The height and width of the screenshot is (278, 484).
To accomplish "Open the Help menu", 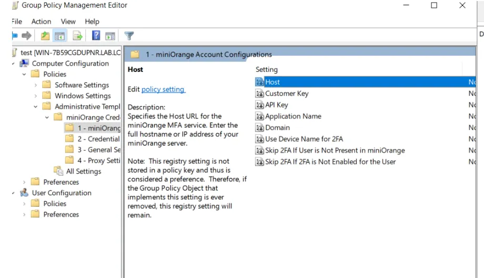I will pyautogui.click(x=92, y=22).
